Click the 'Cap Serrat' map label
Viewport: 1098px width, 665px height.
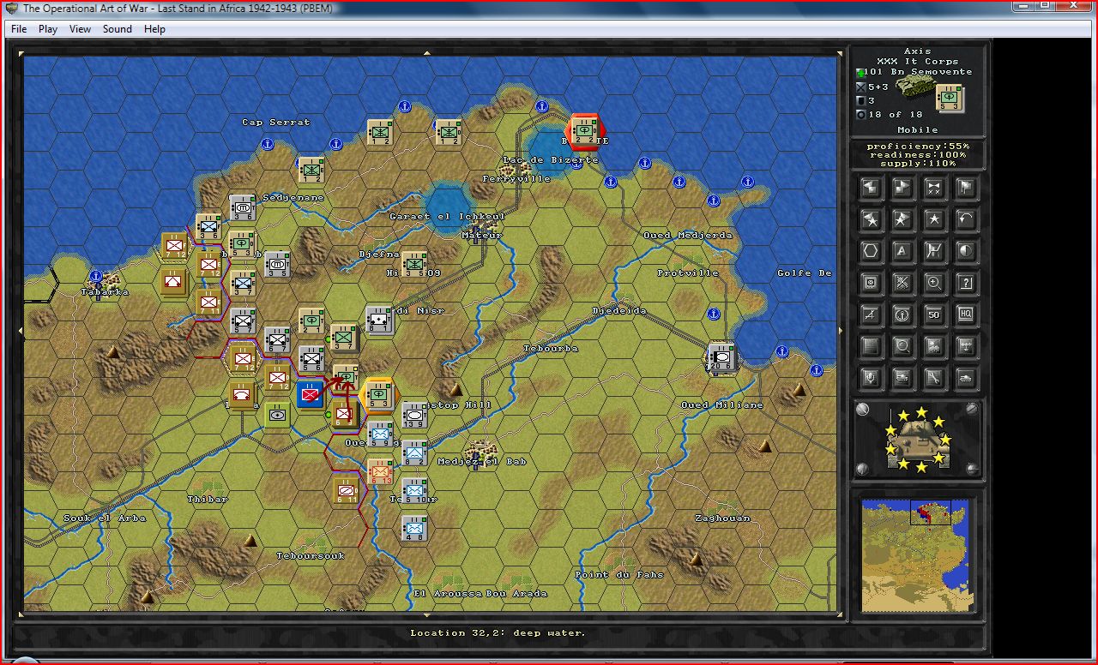tap(276, 123)
